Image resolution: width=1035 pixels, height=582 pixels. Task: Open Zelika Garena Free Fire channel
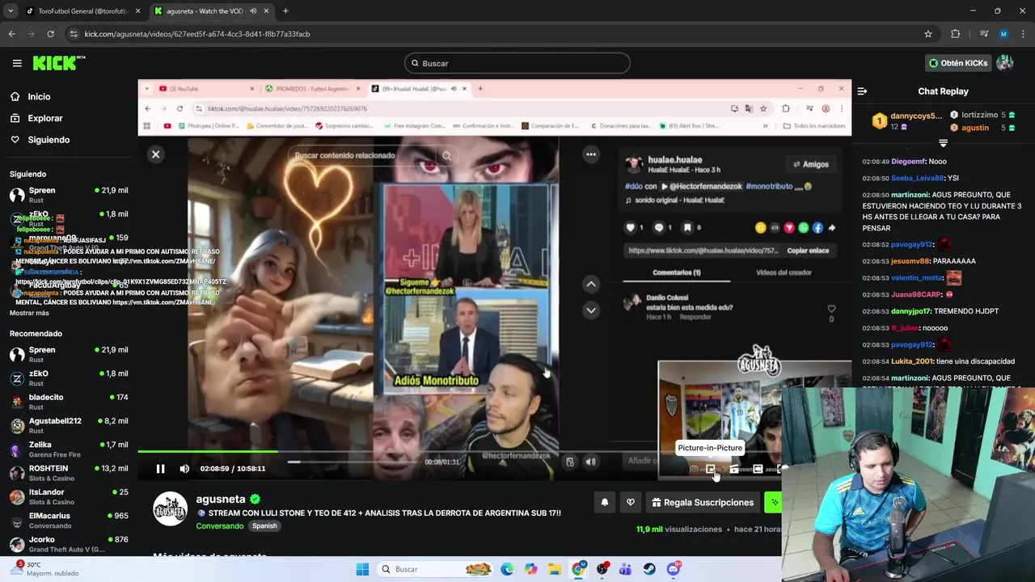tap(69, 449)
